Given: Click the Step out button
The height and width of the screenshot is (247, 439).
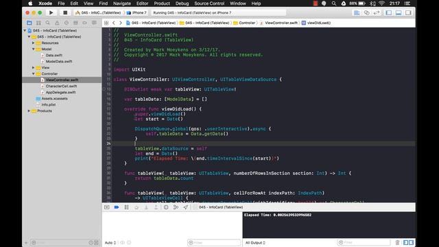Looking at the screenshot, I should click(x=156, y=207).
